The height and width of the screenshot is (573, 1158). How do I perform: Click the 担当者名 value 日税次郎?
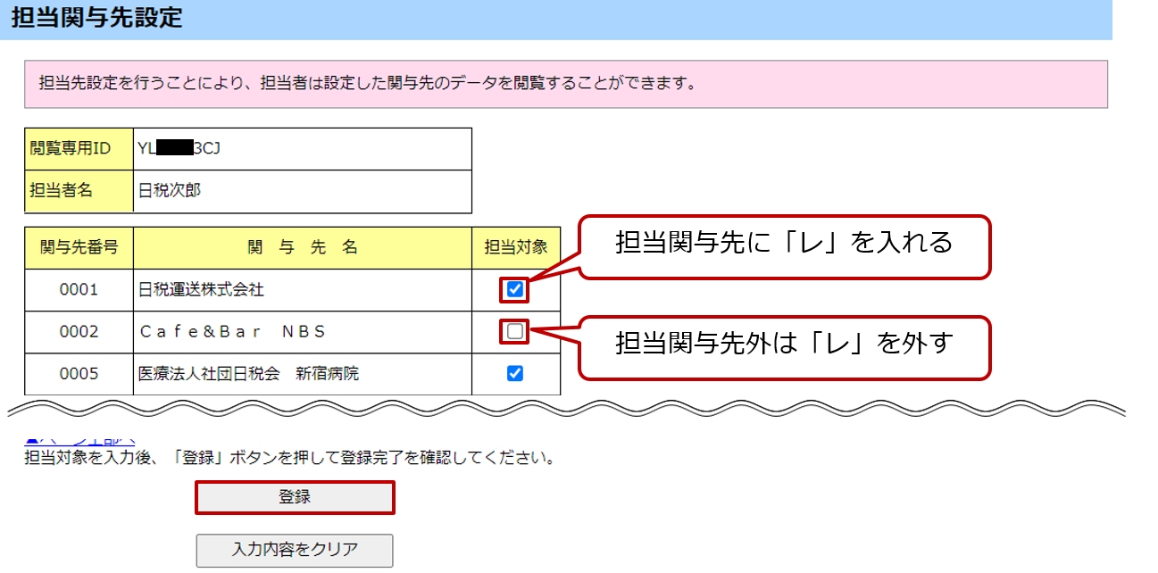170,191
